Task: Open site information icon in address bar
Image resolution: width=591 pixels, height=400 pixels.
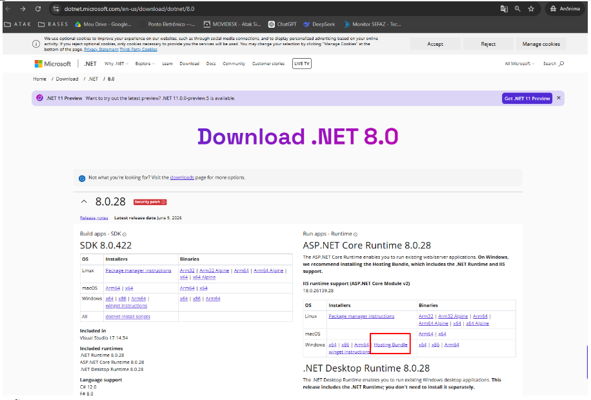Action: [x=55, y=8]
